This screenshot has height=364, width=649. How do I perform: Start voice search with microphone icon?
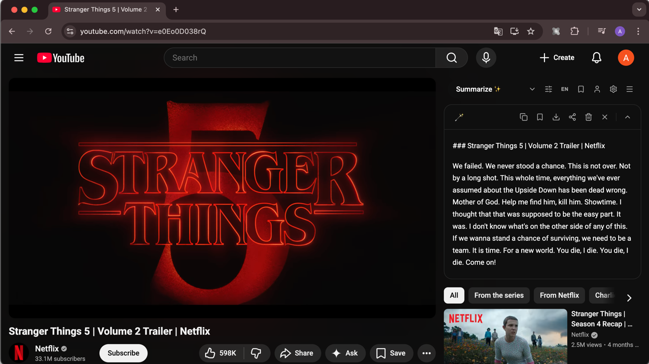486,58
